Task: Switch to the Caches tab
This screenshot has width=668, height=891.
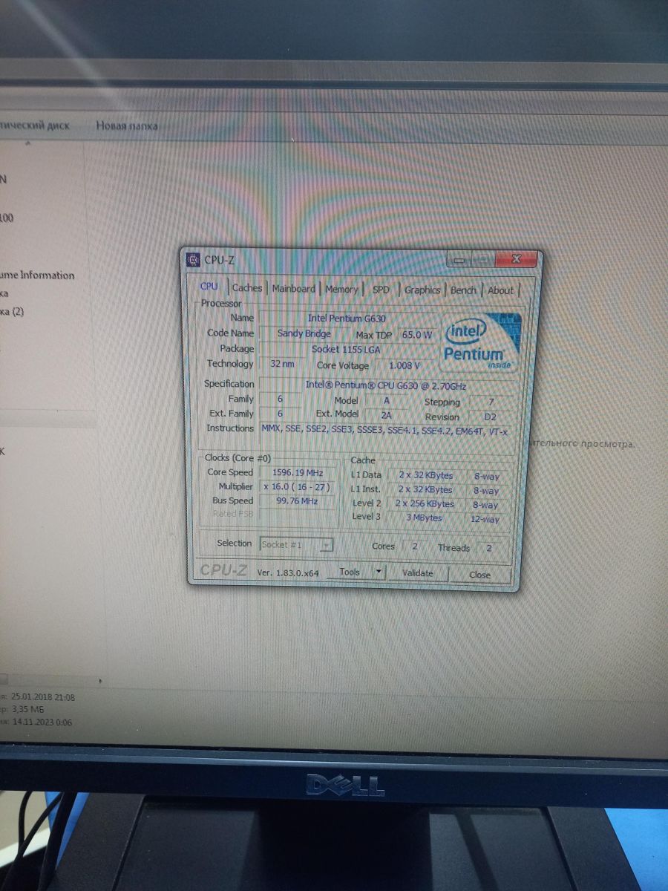Action: tap(246, 288)
